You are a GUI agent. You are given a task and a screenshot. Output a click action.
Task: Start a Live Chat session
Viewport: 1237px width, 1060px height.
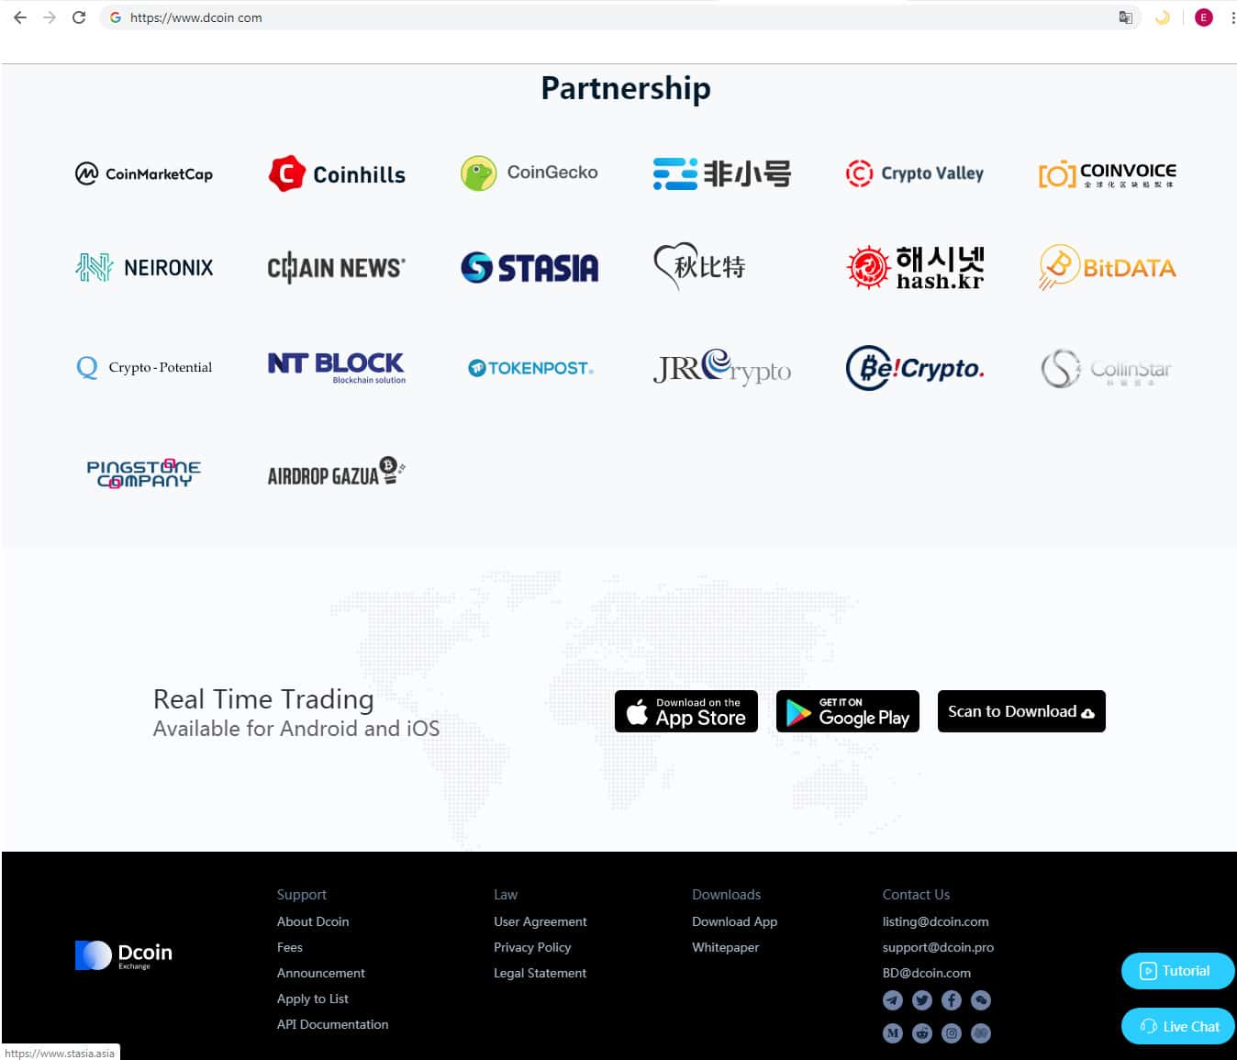click(1178, 1026)
